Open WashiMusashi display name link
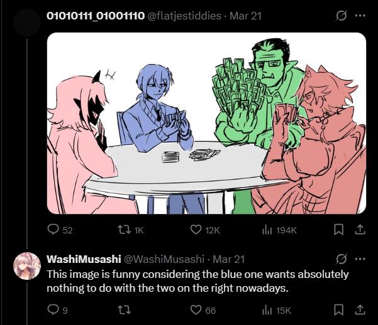Image resolution: width=378 pixels, height=325 pixels. click(x=84, y=259)
